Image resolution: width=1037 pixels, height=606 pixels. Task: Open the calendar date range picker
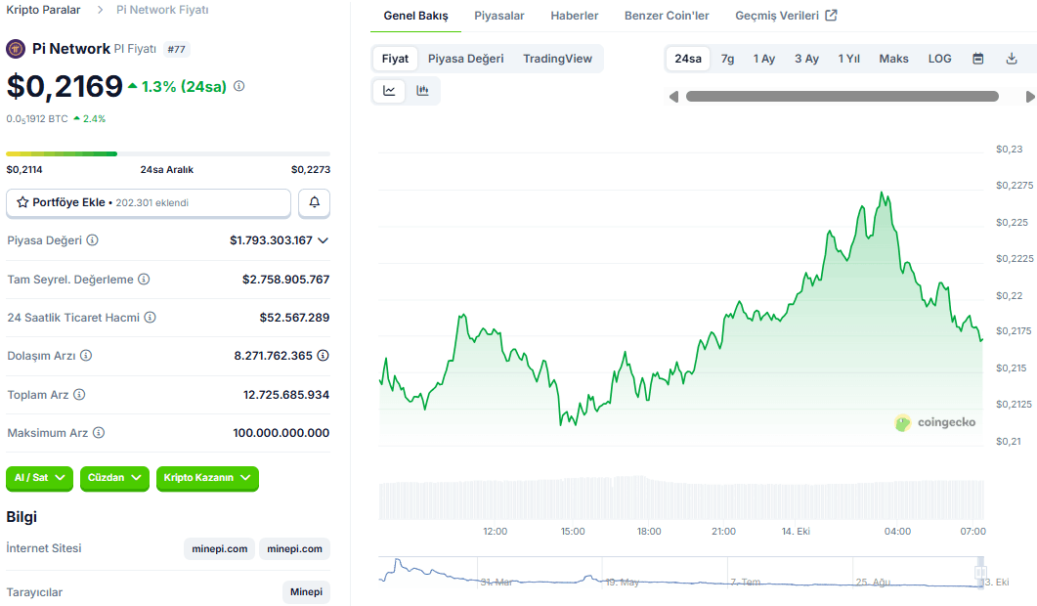coord(978,59)
